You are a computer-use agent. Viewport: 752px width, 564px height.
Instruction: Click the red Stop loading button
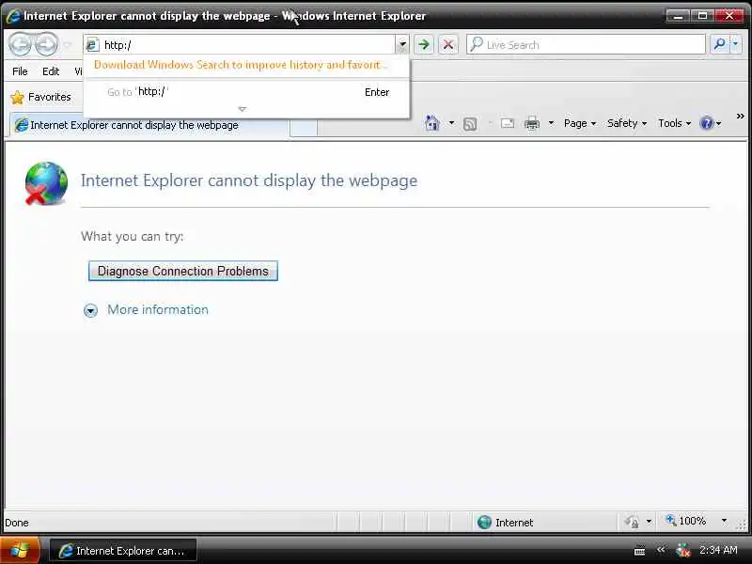pyautogui.click(x=448, y=44)
